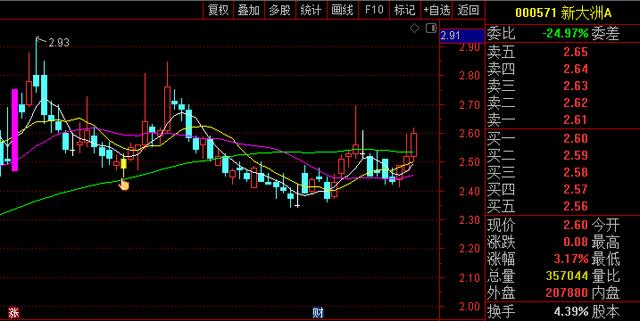Go back with 返回 button
The height and width of the screenshot is (321, 640).
click(468, 10)
